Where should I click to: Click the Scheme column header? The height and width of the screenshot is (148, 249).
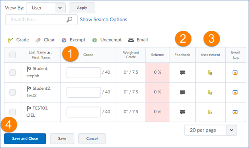point(158,55)
